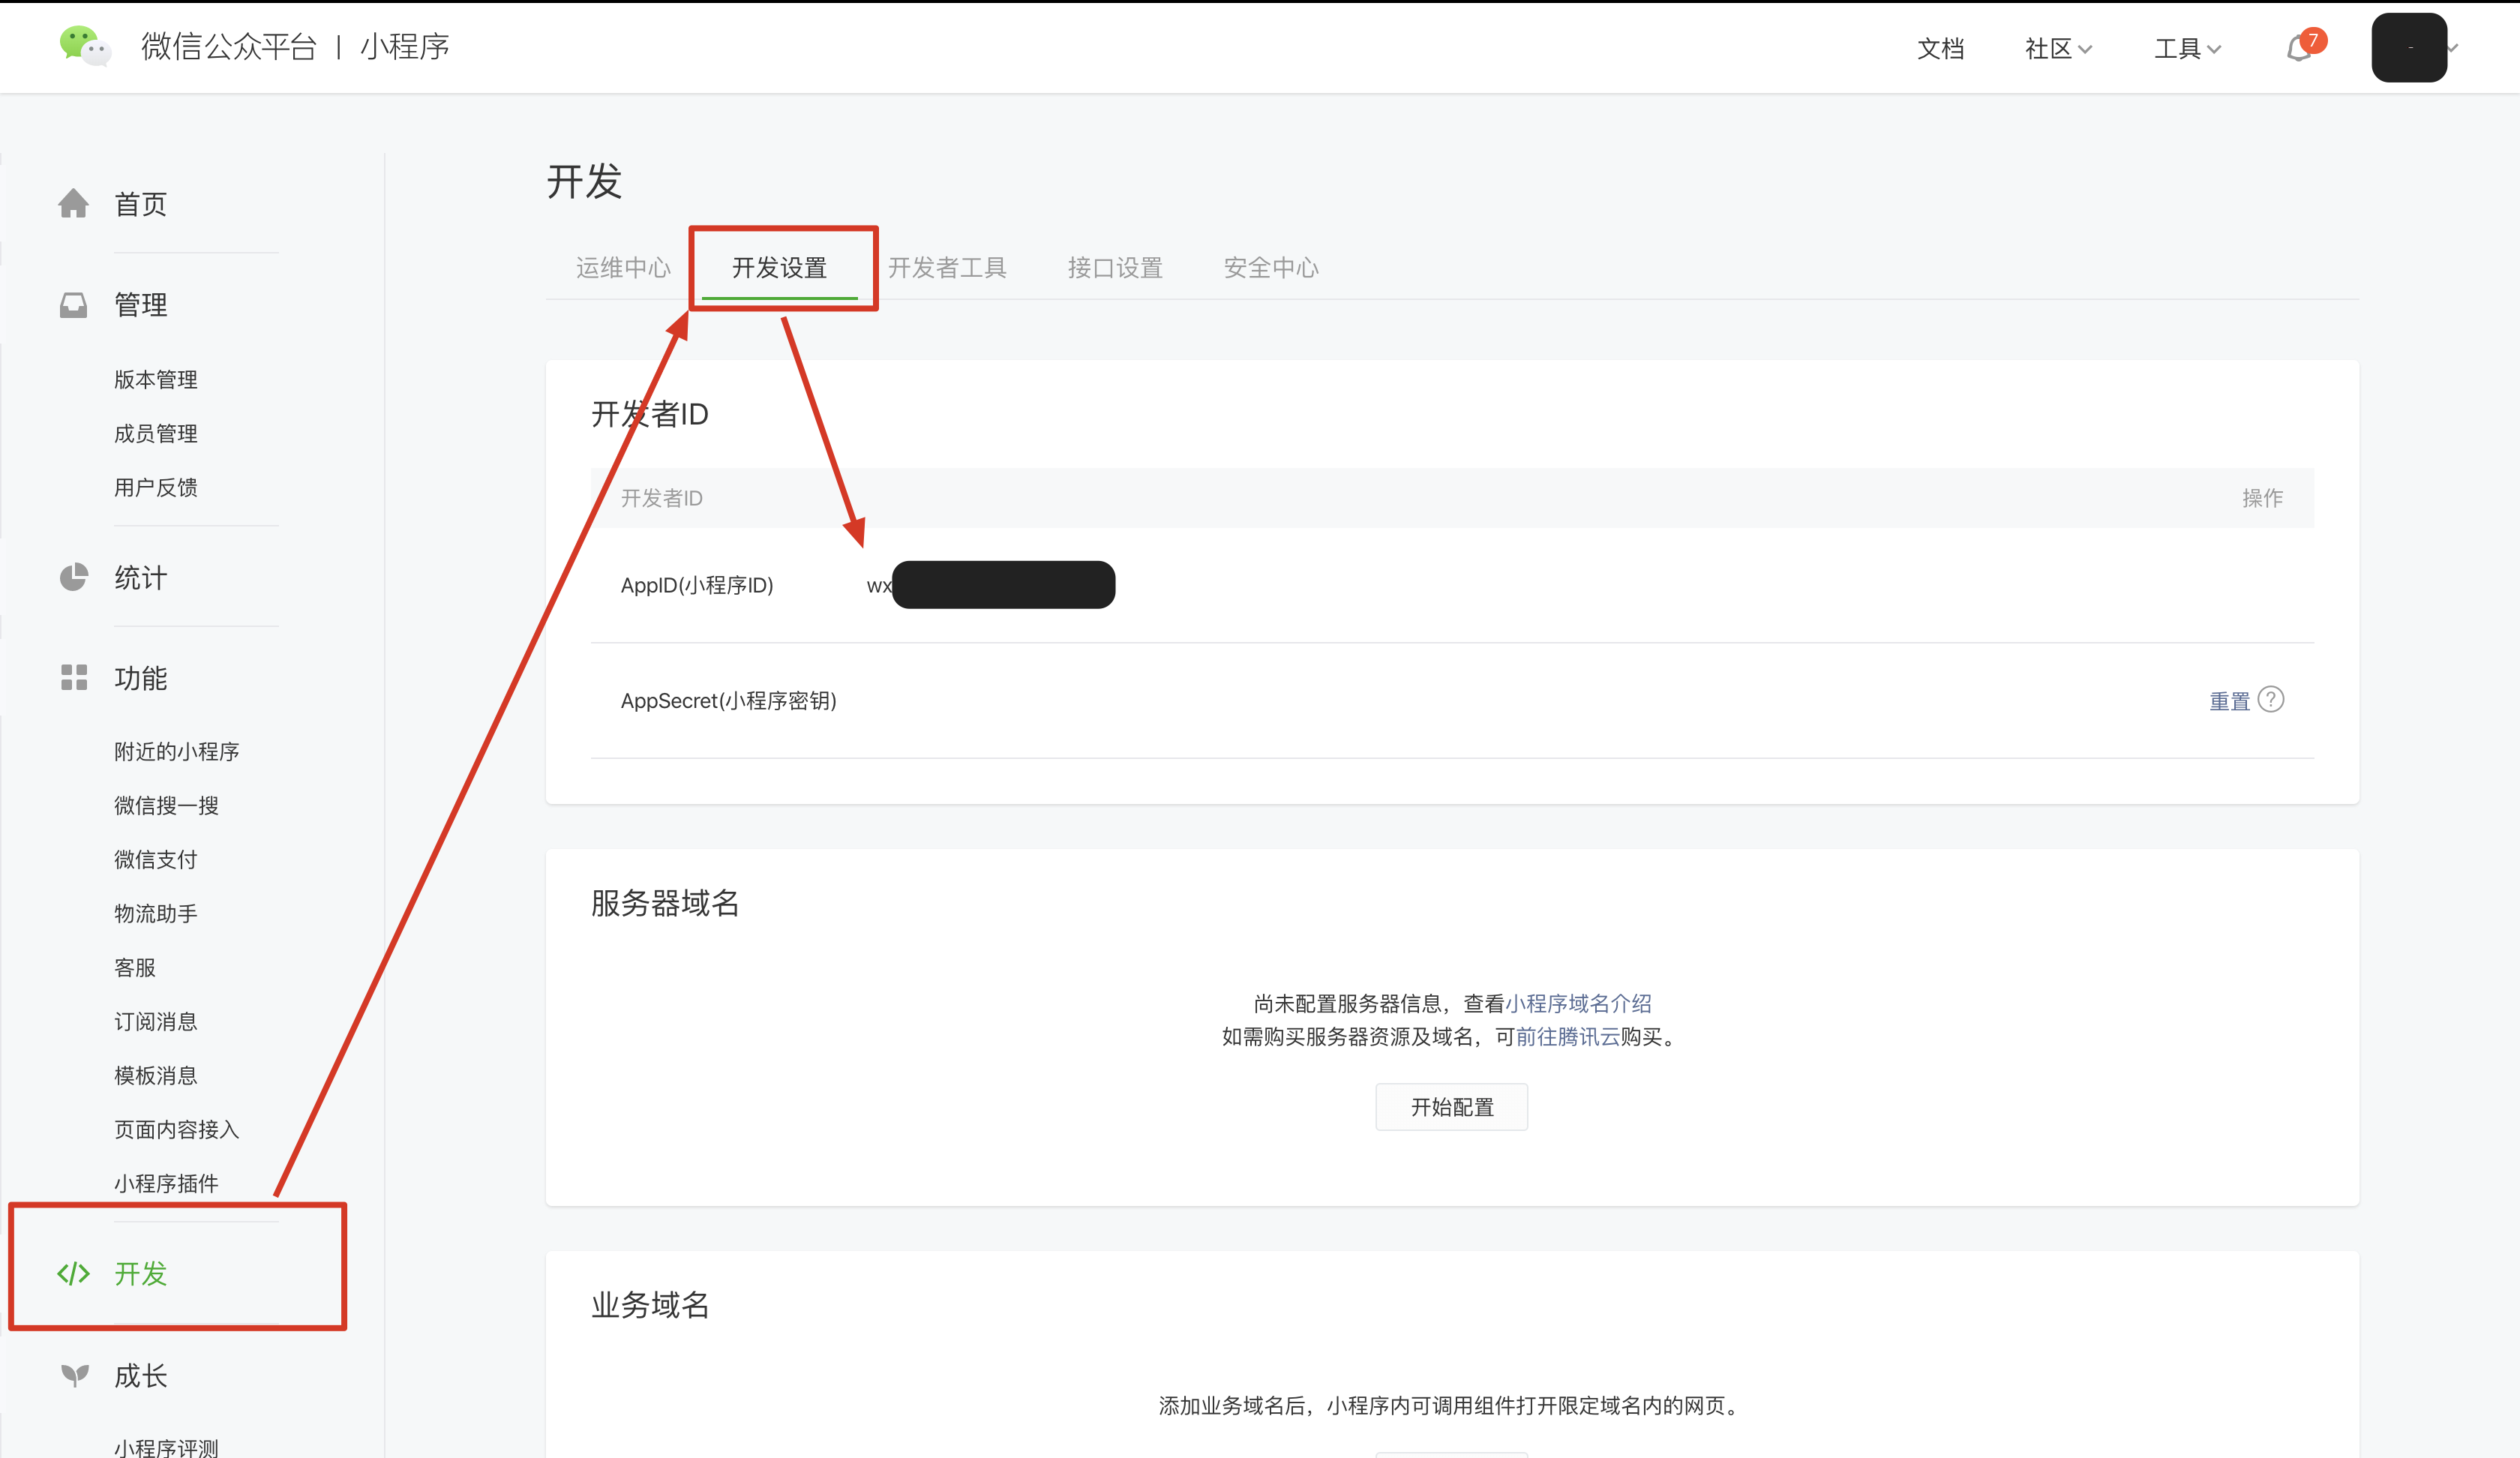The width and height of the screenshot is (2520, 1458).
Task: Click the 管理 inbox icon
Action: [x=73, y=304]
